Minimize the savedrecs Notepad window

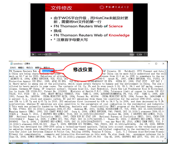[x=149, y=64]
